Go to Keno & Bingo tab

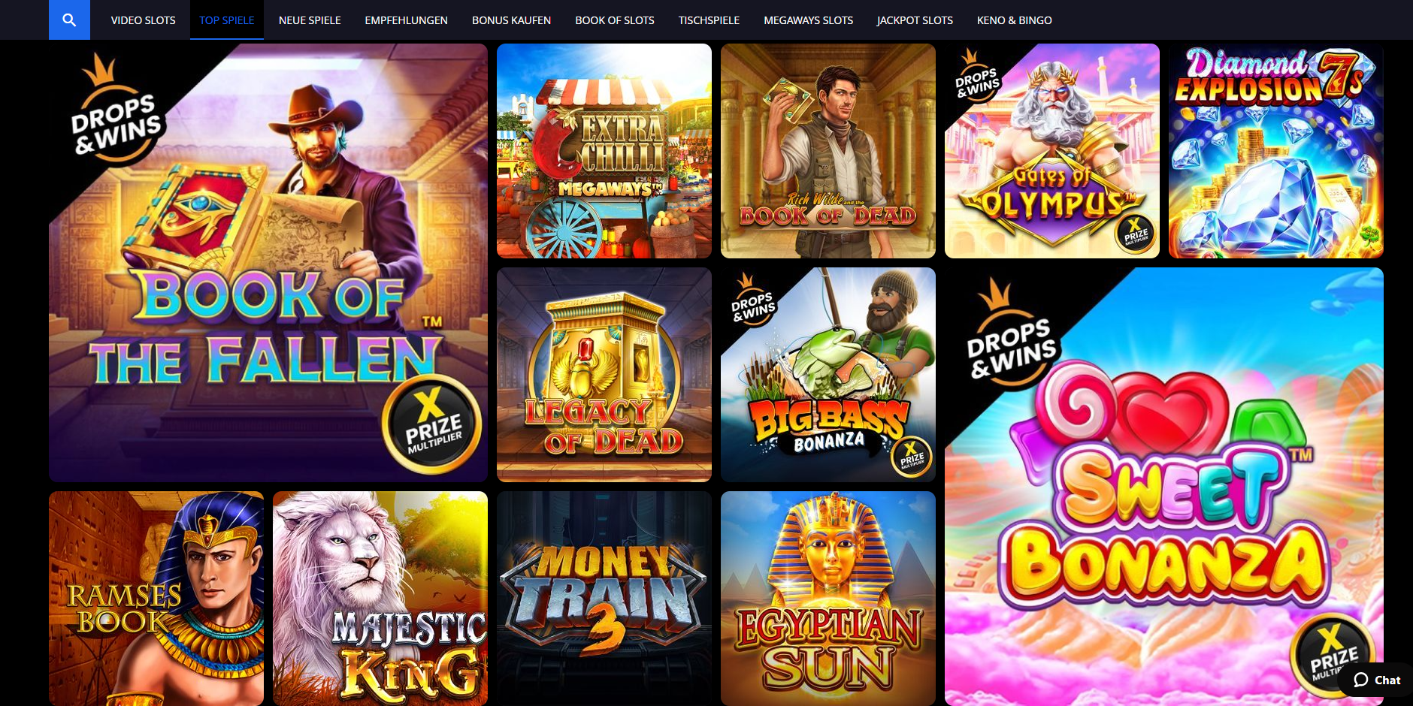[x=1014, y=20]
